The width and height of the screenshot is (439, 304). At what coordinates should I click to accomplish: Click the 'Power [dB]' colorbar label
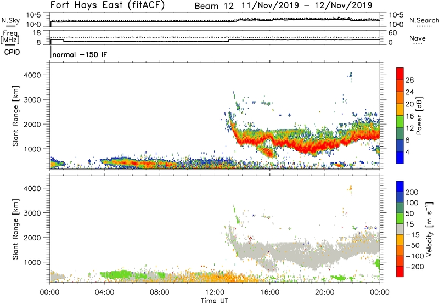(419, 116)
